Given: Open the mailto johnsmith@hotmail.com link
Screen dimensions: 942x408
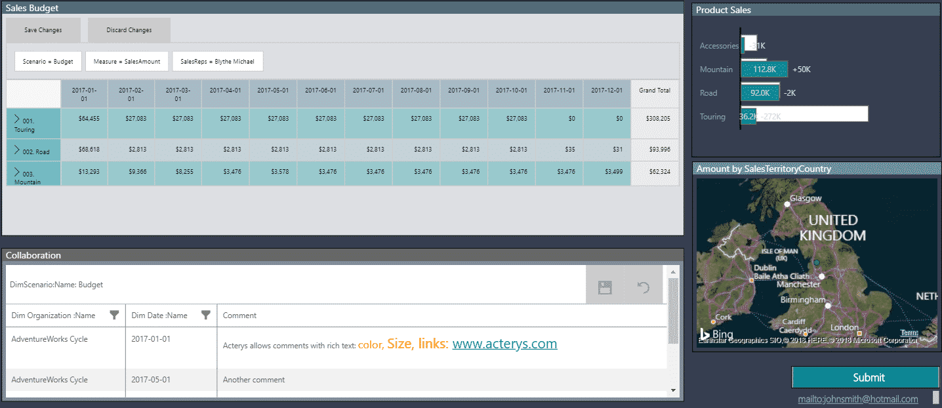Looking at the screenshot, I should point(858,399).
